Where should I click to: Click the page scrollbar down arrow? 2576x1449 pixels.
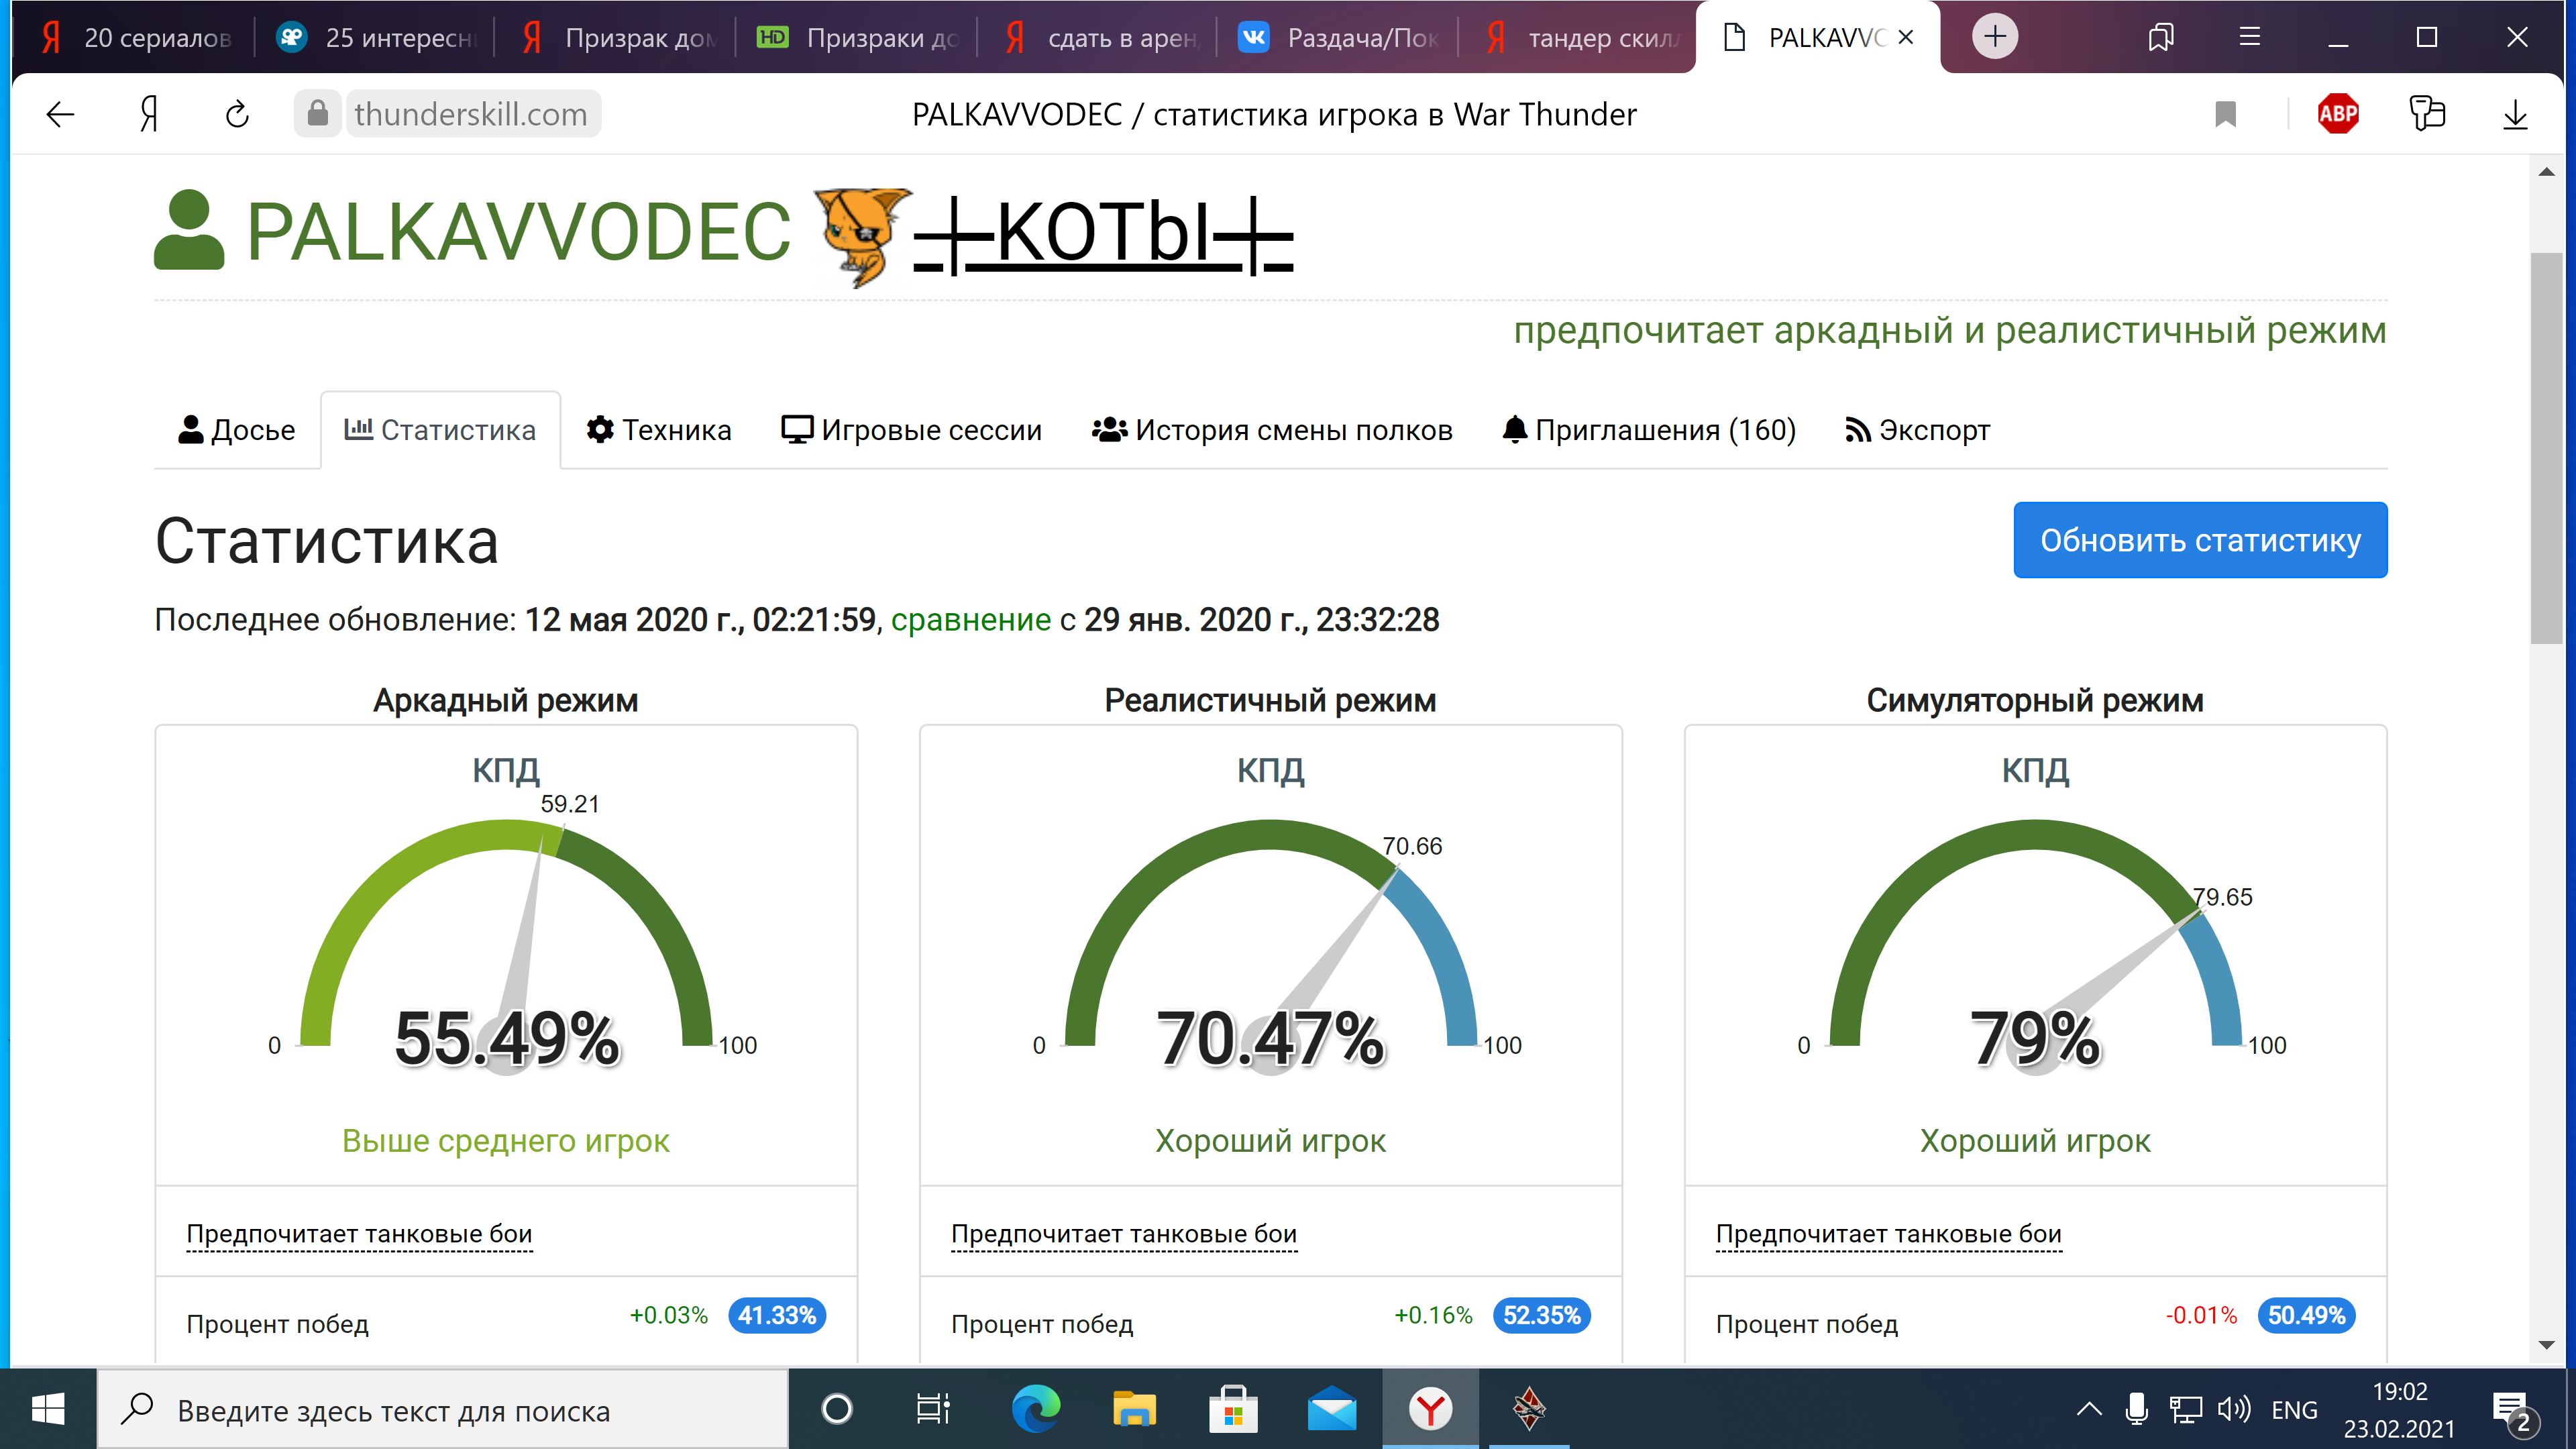tap(2546, 1345)
